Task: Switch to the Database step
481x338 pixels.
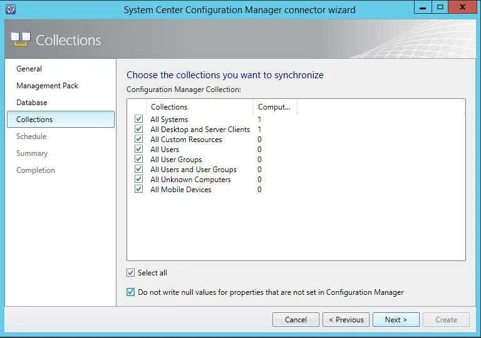Action: (32, 103)
